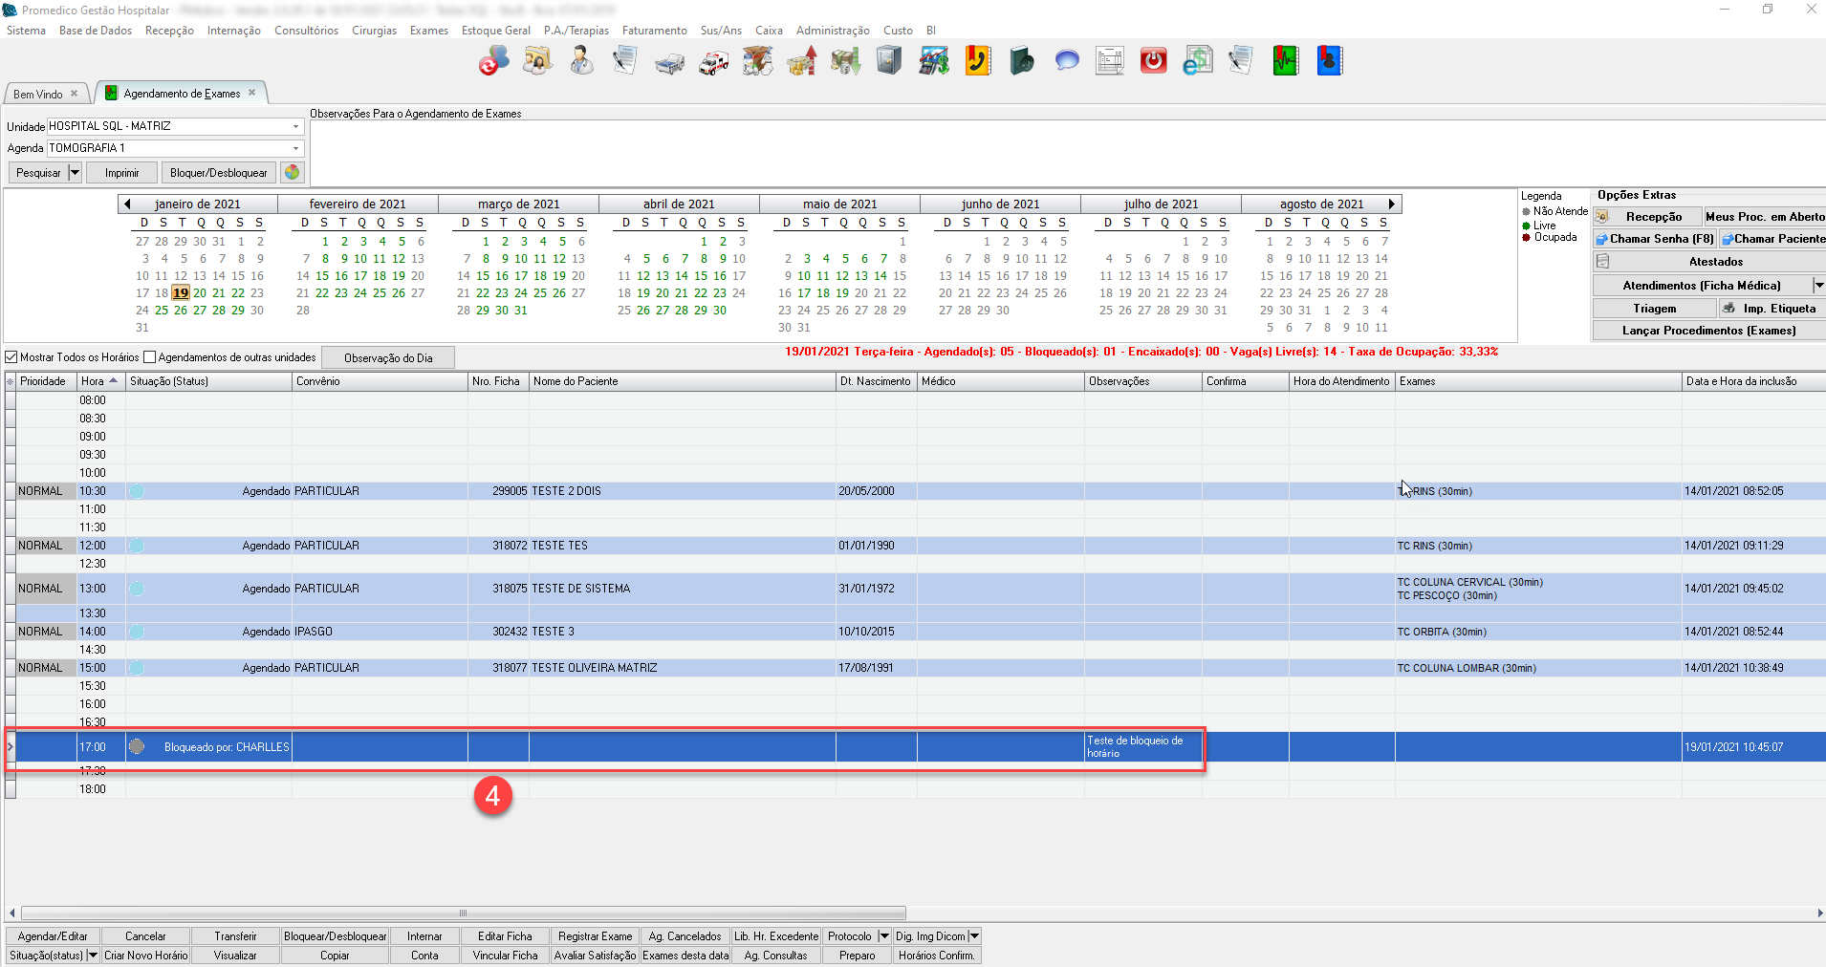The height and width of the screenshot is (967, 1826).
Task: Open the green heartbeat monitor icon
Action: point(1285,61)
